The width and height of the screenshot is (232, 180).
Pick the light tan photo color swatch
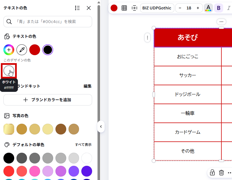click(35, 129)
